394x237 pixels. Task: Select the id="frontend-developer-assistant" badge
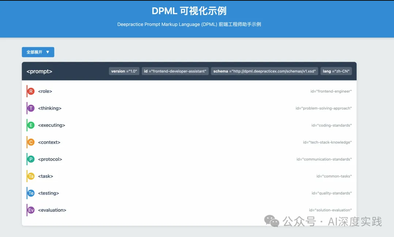click(175, 71)
